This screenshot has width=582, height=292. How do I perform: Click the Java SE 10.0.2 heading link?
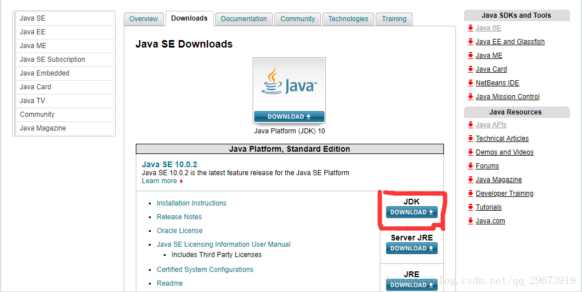pyautogui.click(x=169, y=164)
